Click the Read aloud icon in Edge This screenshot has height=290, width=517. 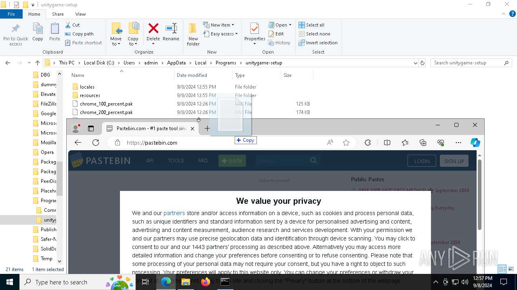330,143
